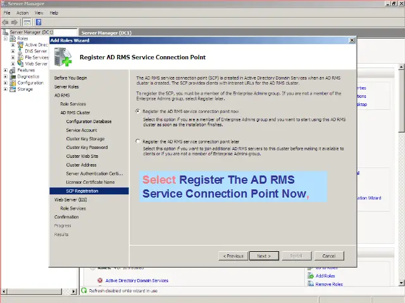
Task: Expand the Diagnostics tree node
Action: click(x=6, y=76)
